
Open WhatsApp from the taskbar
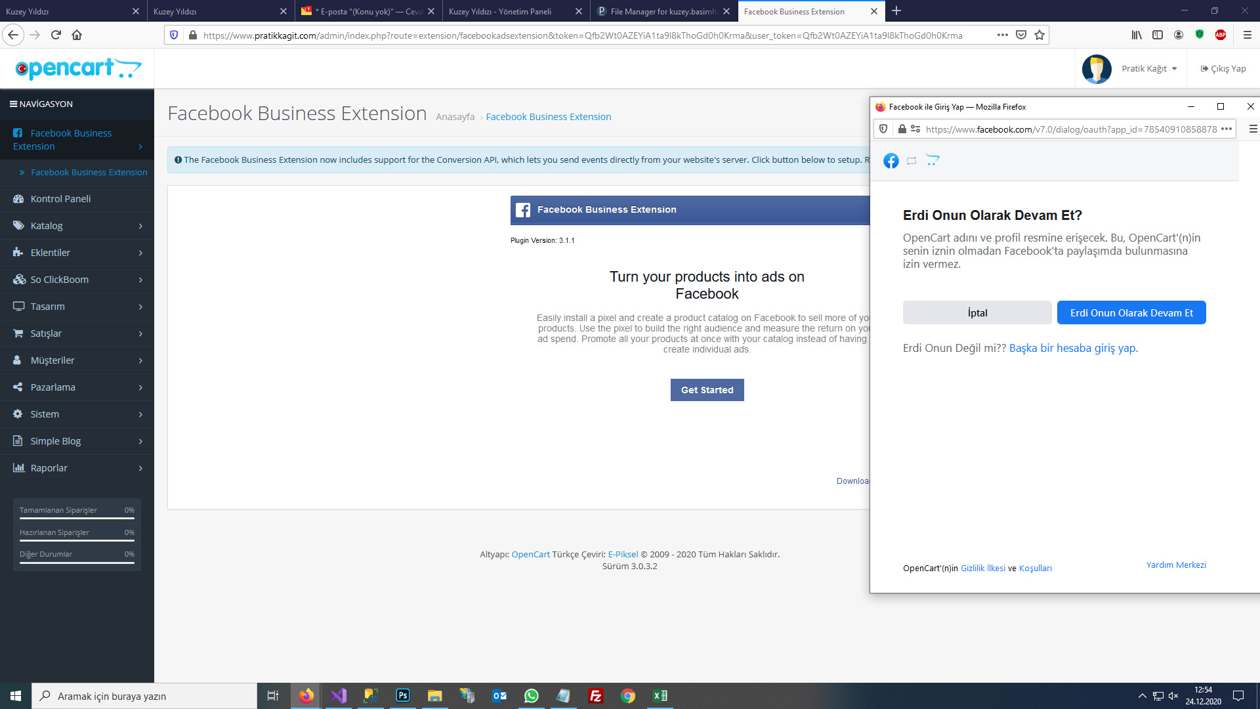tap(532, 696)
